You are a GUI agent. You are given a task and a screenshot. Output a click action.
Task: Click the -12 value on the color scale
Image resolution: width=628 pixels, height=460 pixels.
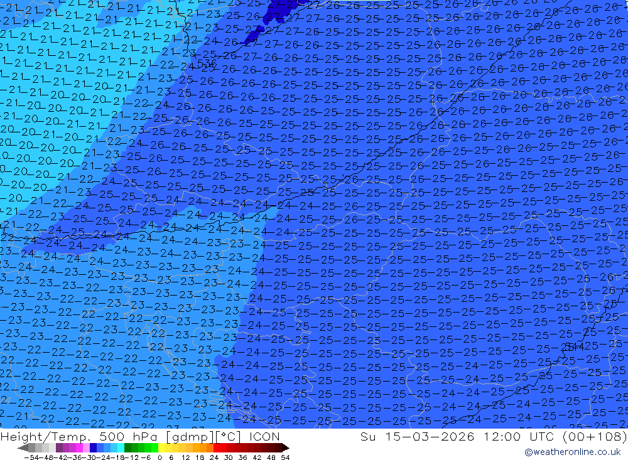coord(131,457)
